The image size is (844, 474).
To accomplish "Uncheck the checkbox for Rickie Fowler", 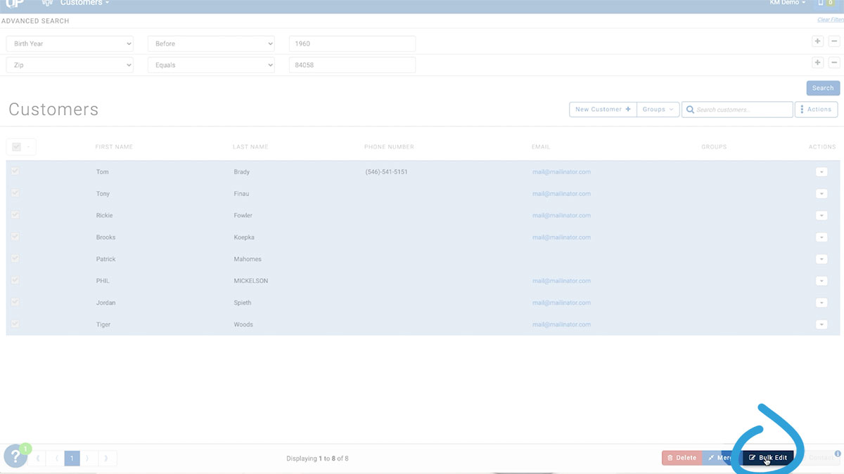I will (x=15, y=215).
